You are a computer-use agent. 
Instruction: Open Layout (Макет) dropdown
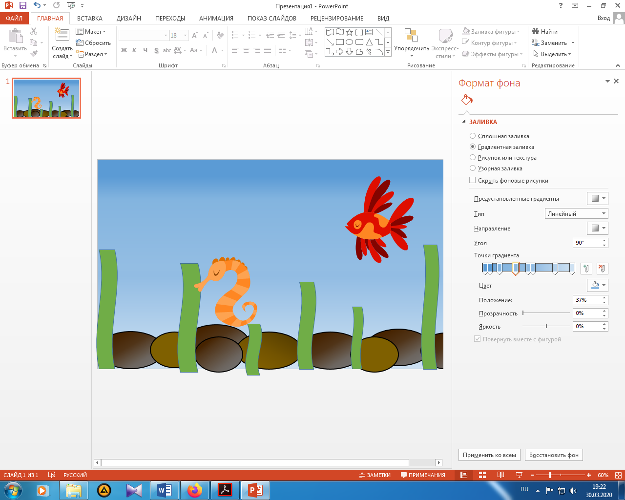(91, 32)
